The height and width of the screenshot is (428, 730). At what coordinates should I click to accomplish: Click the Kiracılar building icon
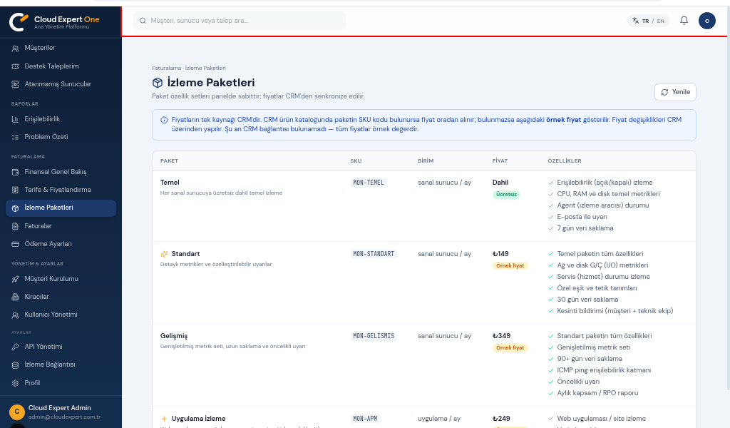pos(15,297)
